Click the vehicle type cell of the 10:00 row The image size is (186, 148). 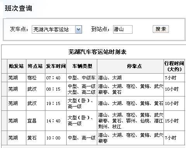point(82,138)
